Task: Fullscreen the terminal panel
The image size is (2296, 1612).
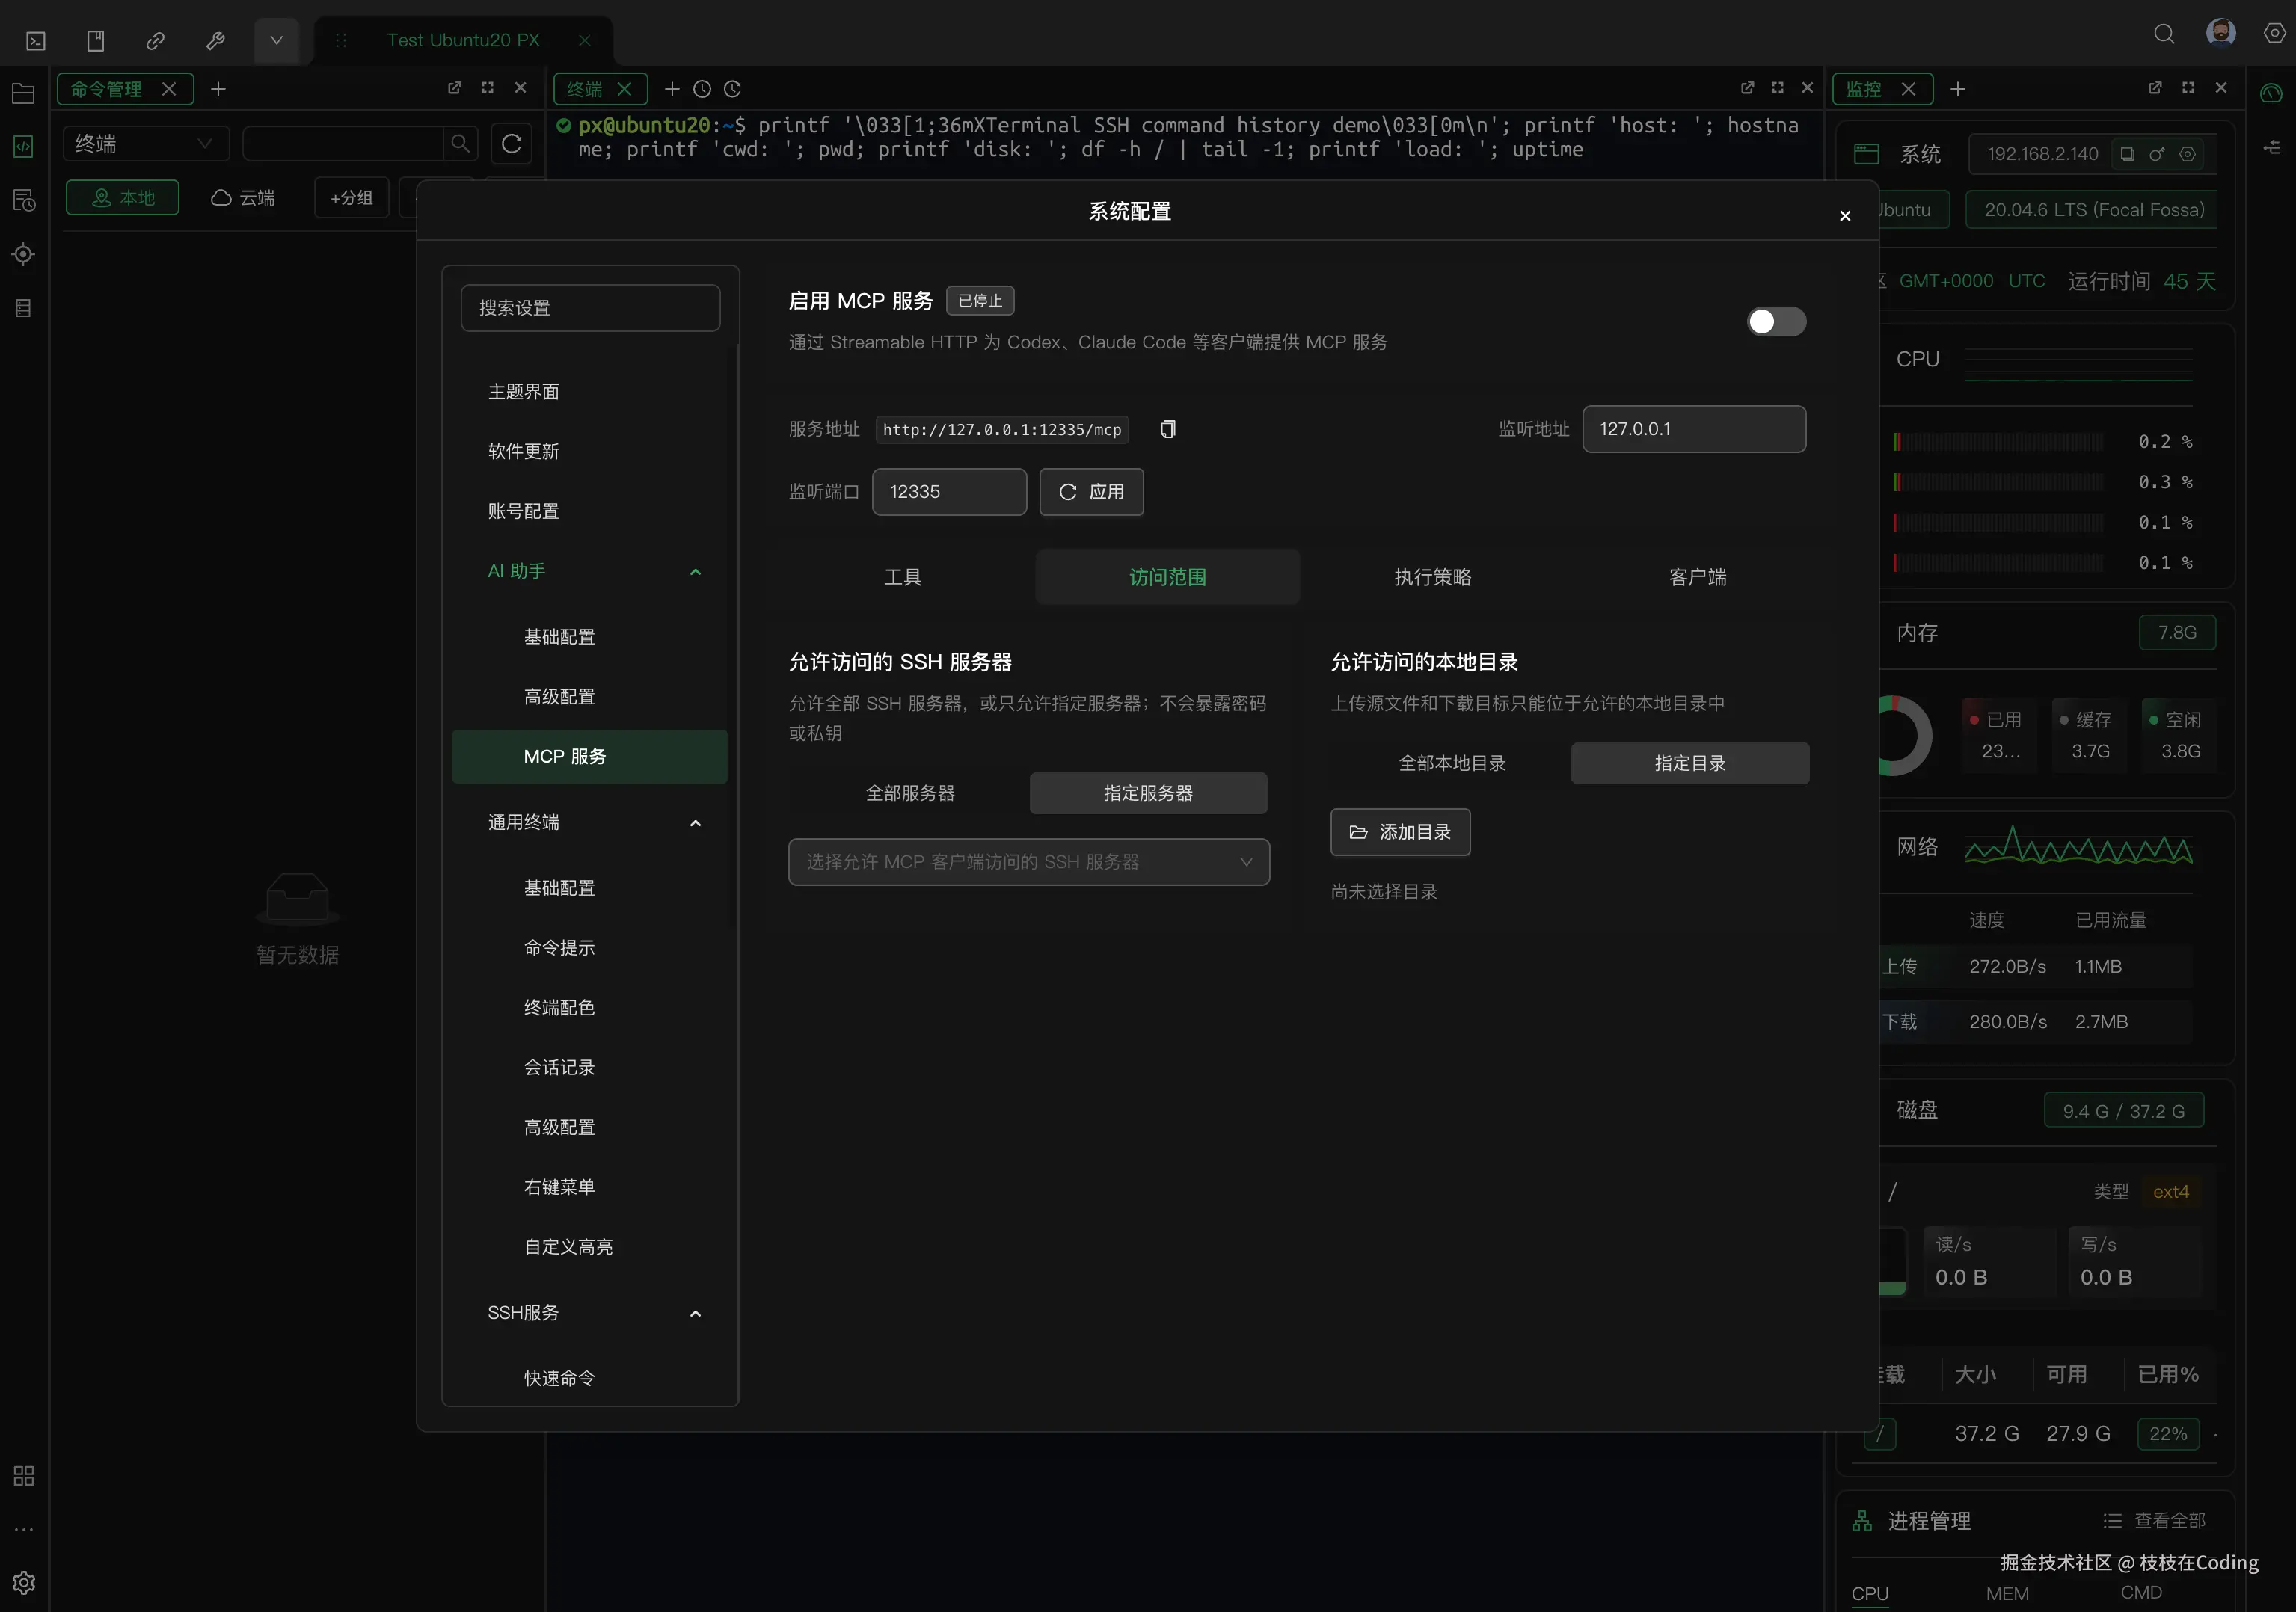Action: [x=1777, y=88]
